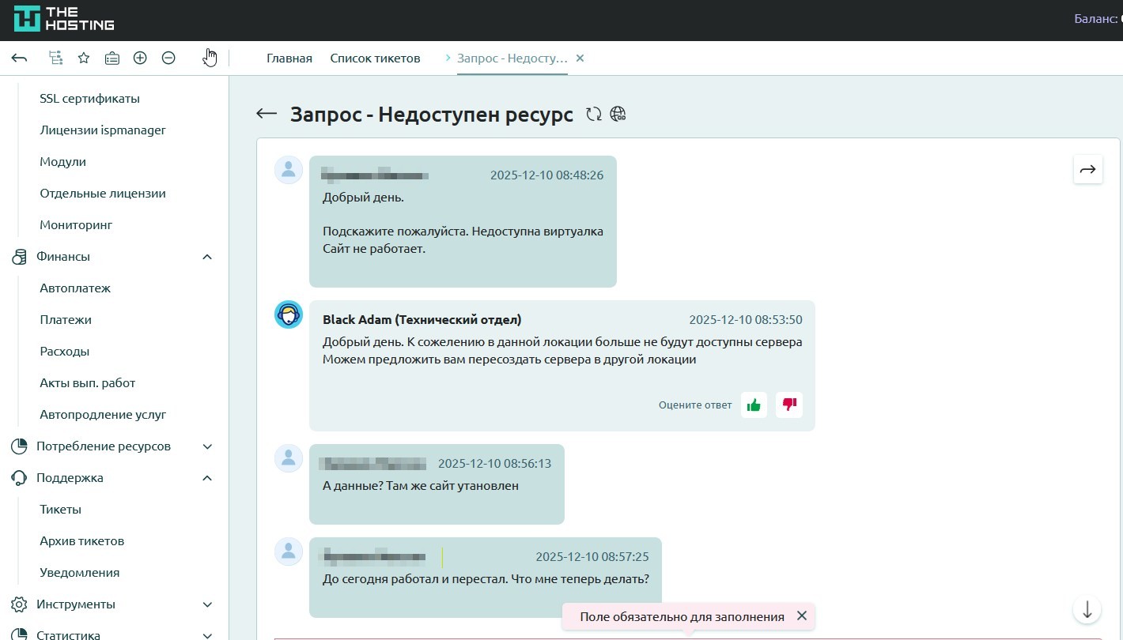The height and width of the screenshot is (640, 1123).
Task: Dismiss the required field warning popup
Action: 802,616
